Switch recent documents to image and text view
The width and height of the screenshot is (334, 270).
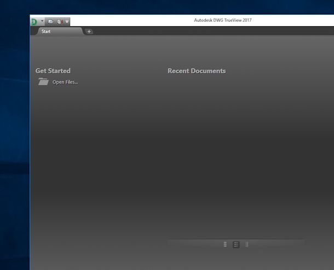(236, 244)
